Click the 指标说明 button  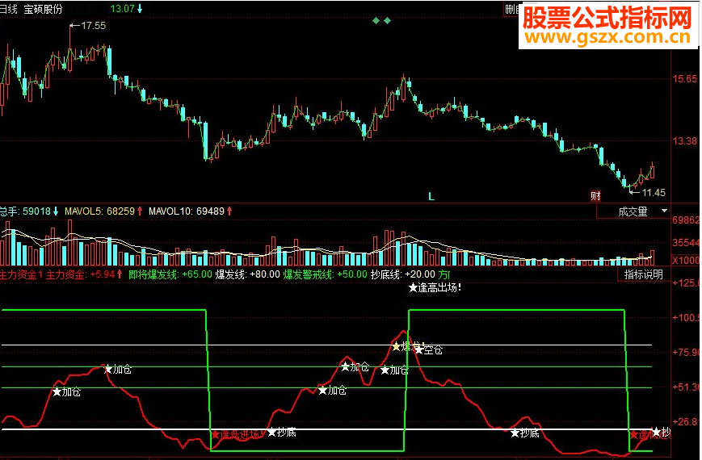(643, 274)
